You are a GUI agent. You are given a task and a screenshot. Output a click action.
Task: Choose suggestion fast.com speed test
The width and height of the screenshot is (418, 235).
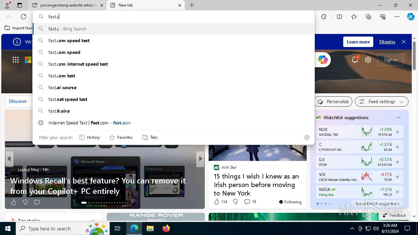click(x=173, y=40)
